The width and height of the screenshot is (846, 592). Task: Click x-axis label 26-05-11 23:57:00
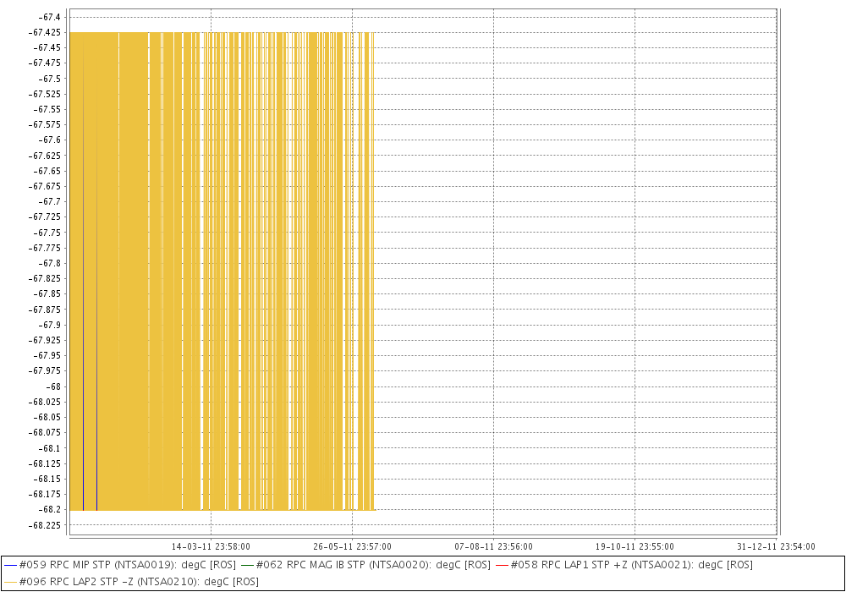tap(352, 546)
